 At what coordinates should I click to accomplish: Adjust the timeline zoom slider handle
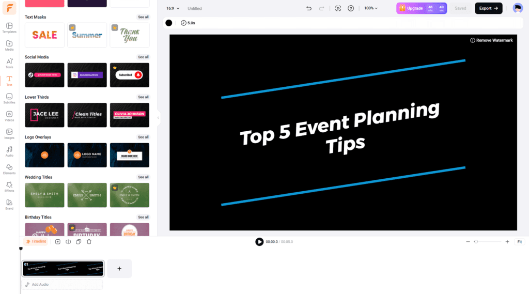[476, 242]
